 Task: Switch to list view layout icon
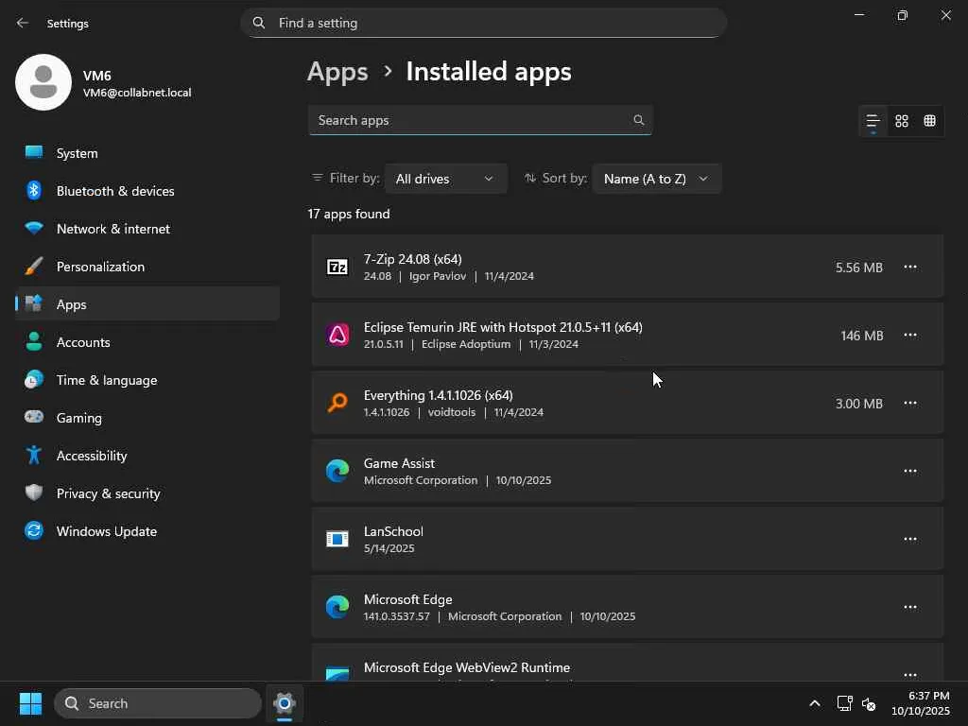click(873, 121)
